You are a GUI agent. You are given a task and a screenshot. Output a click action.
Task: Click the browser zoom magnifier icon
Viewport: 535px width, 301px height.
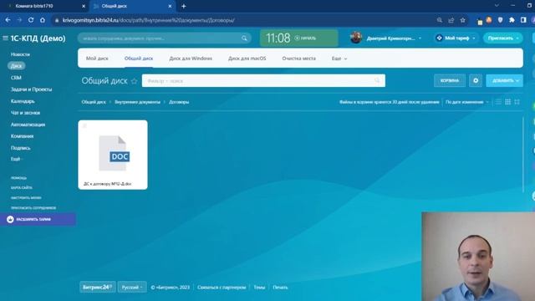coord(440,20)
